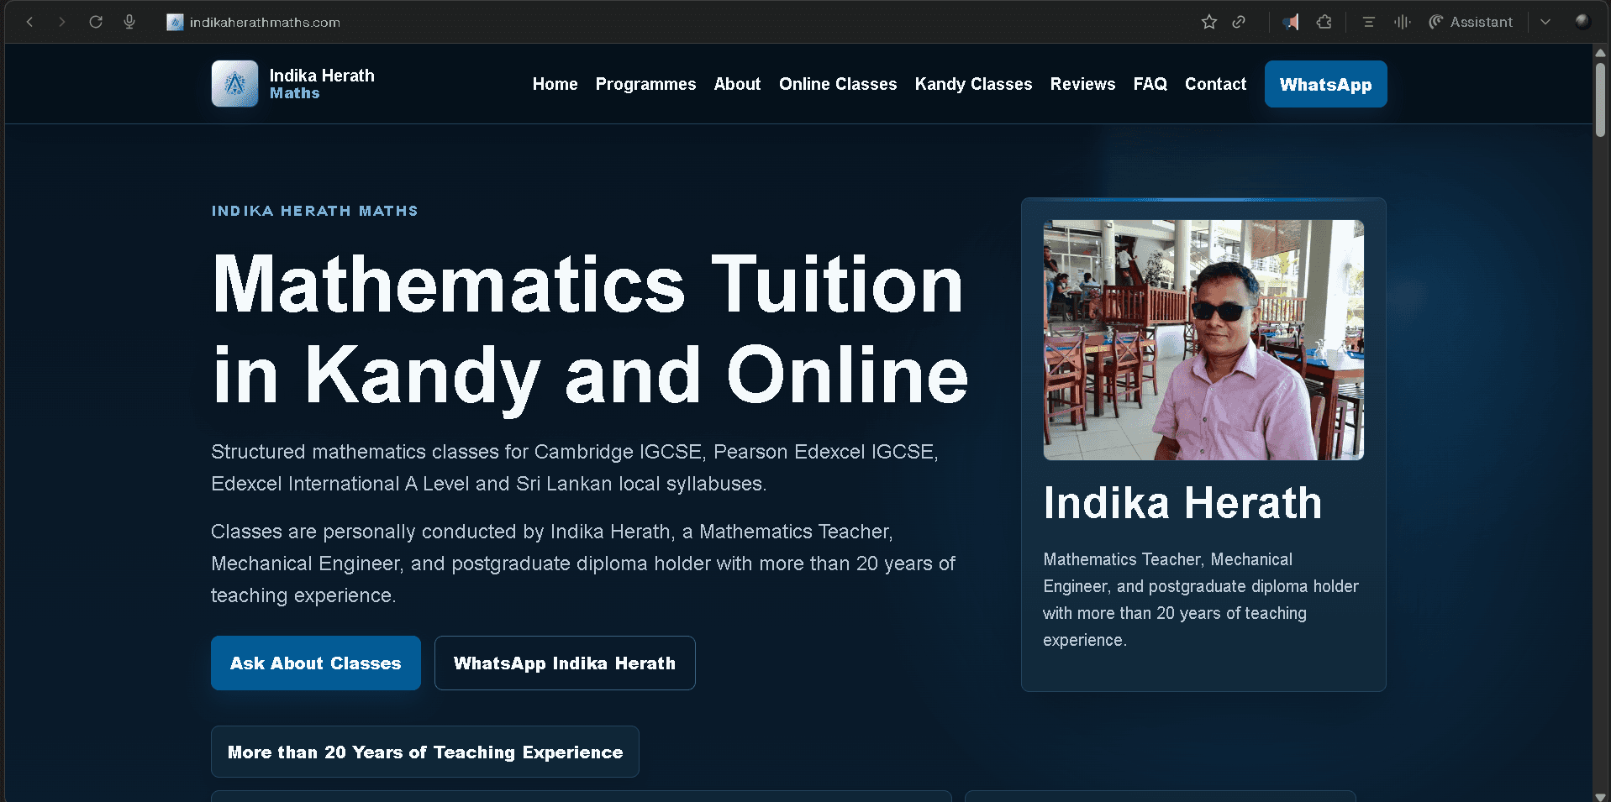Open the Contact nav link
1611x802 pixels.
coord(1215,84)
